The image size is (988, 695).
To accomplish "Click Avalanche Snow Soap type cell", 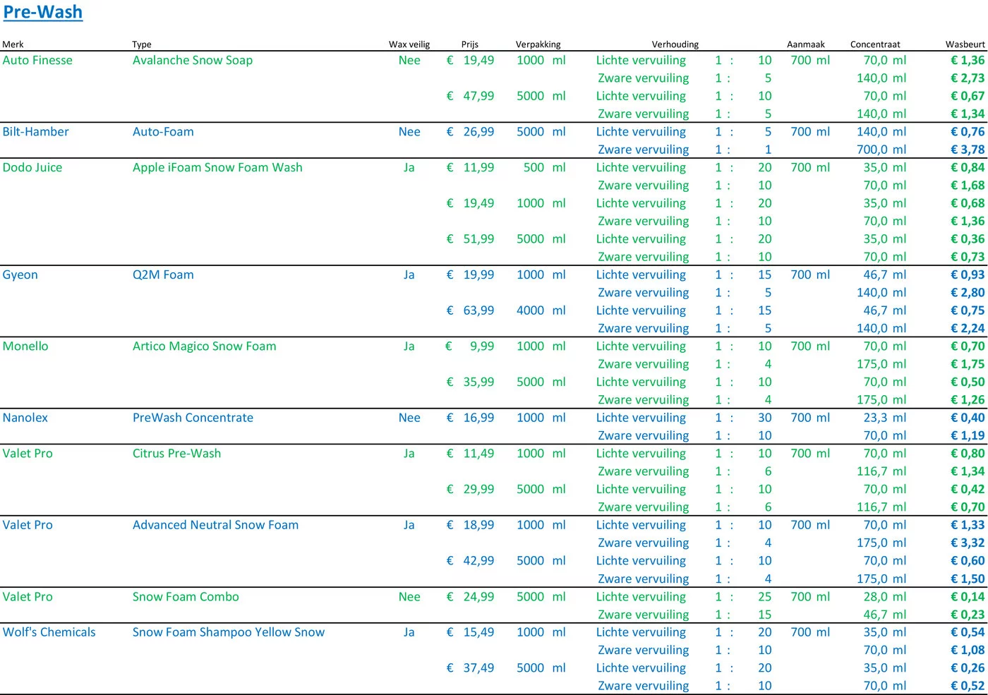I will point(193,60).
